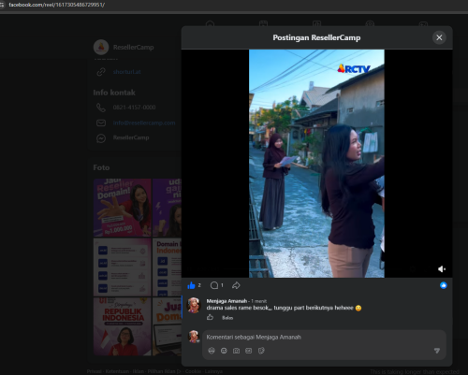The image size is (468, 375).
Task: Open ResellerCamp Messenger contact link
Action: pyautogui.click(x=131, y=137)
